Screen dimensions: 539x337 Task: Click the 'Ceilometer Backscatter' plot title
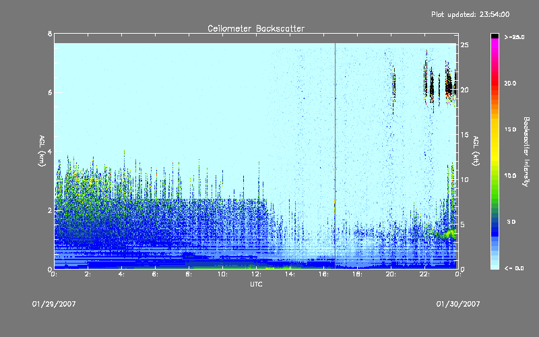[x=256, y=28]
